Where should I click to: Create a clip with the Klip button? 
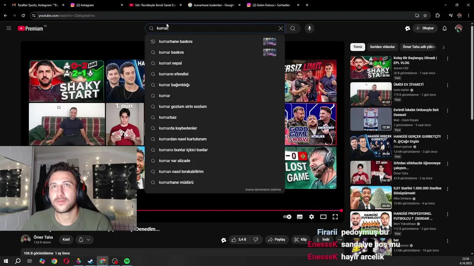[x=300, y=240]
